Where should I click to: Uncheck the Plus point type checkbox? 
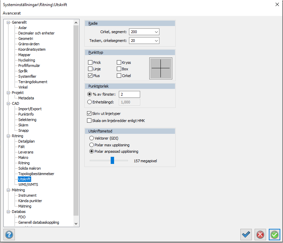tap(90, 76)
